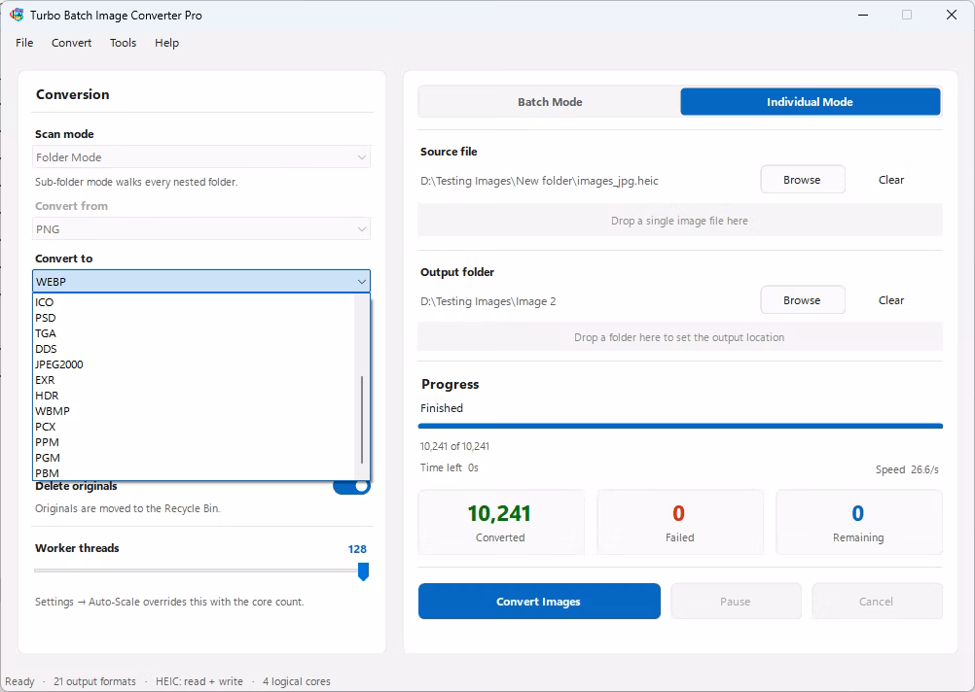Click the 10,241 Converted counter card
Viewport: 975px width, 692px height.
(500, 522)
